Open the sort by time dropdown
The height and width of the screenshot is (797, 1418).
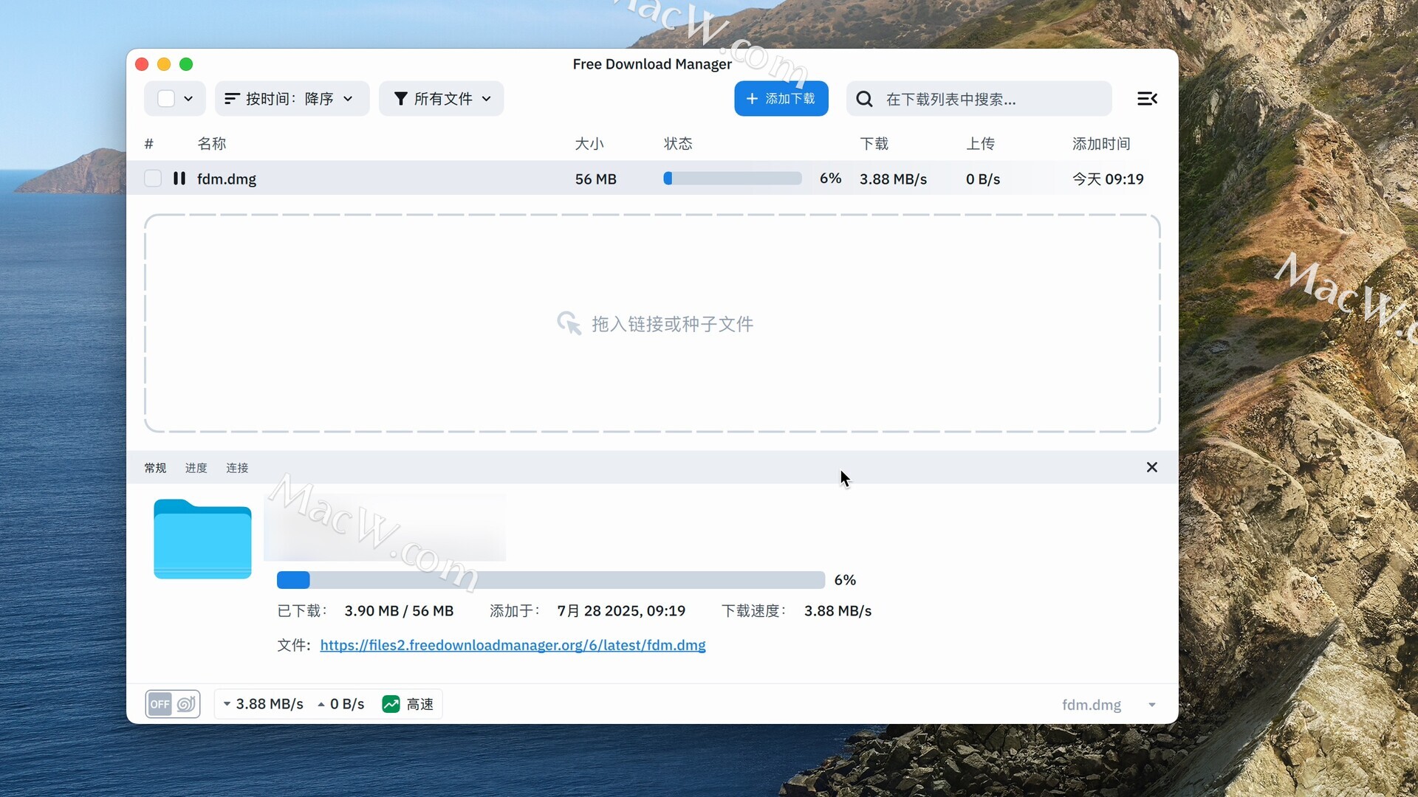point(292,99)
